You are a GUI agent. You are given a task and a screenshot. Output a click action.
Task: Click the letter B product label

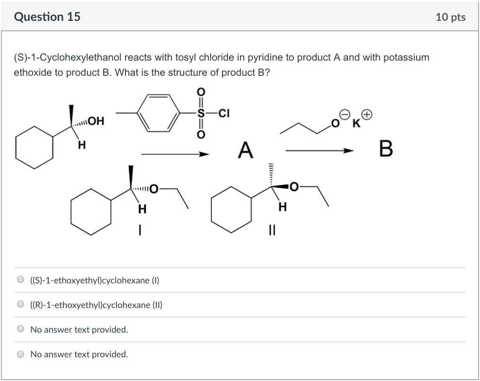point(387,148)
